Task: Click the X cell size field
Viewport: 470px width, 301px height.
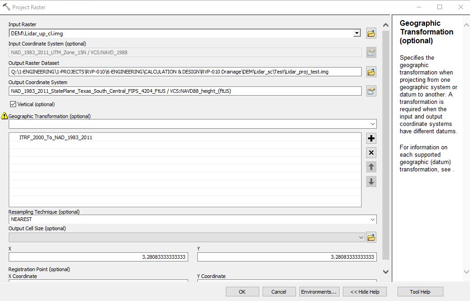Action: tap(98, 257)
